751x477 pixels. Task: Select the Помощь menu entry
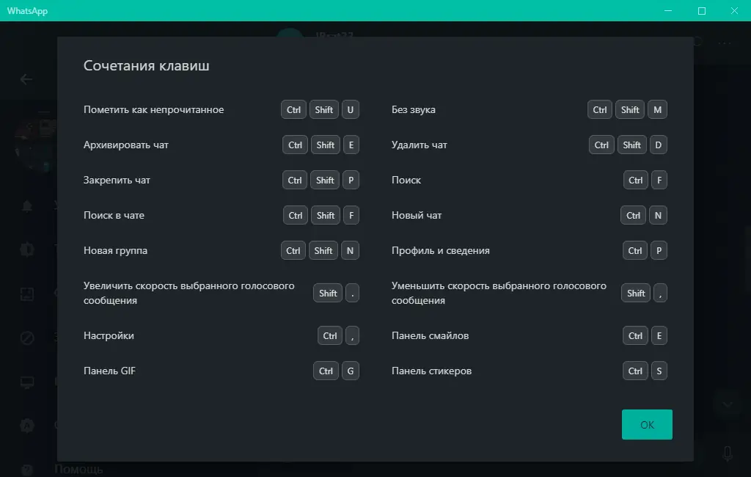point(79,468)
